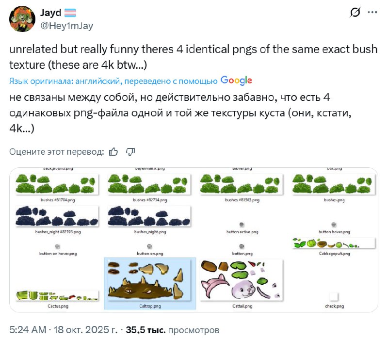Click Jayd's profile avatar

(21, 19)
